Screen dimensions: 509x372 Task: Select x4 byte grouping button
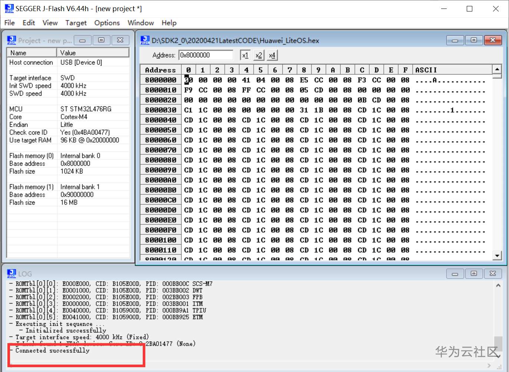(x=272, y=55)
